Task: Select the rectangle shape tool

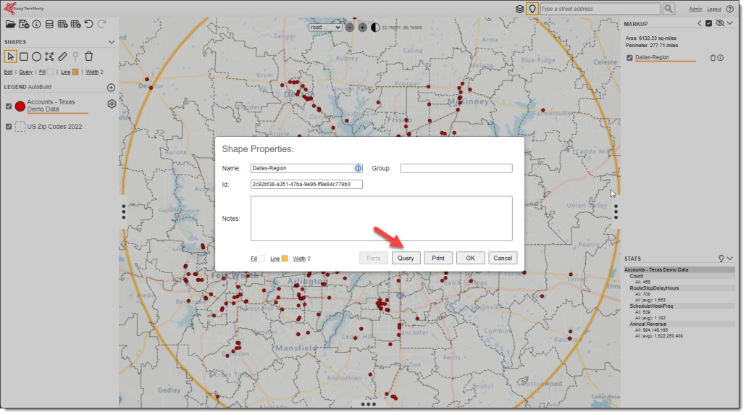Action: pos(23,56)
